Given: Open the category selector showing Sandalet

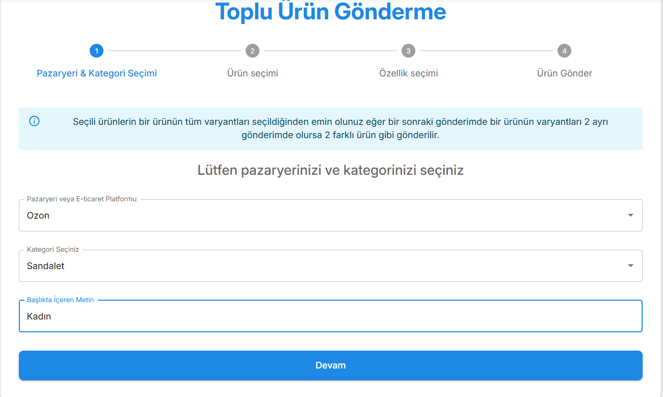Looking at the screenshot, I should (x=331, y=266).
